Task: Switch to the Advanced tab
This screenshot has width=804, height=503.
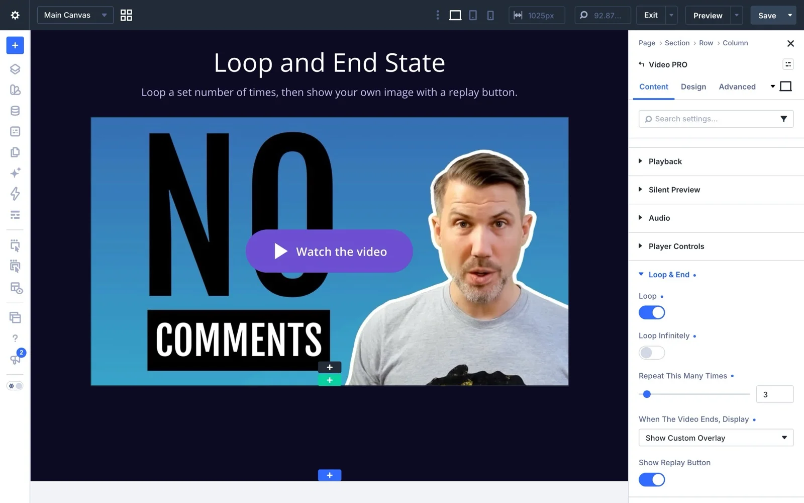Action: pyautogui.click(x=737, y=87)
